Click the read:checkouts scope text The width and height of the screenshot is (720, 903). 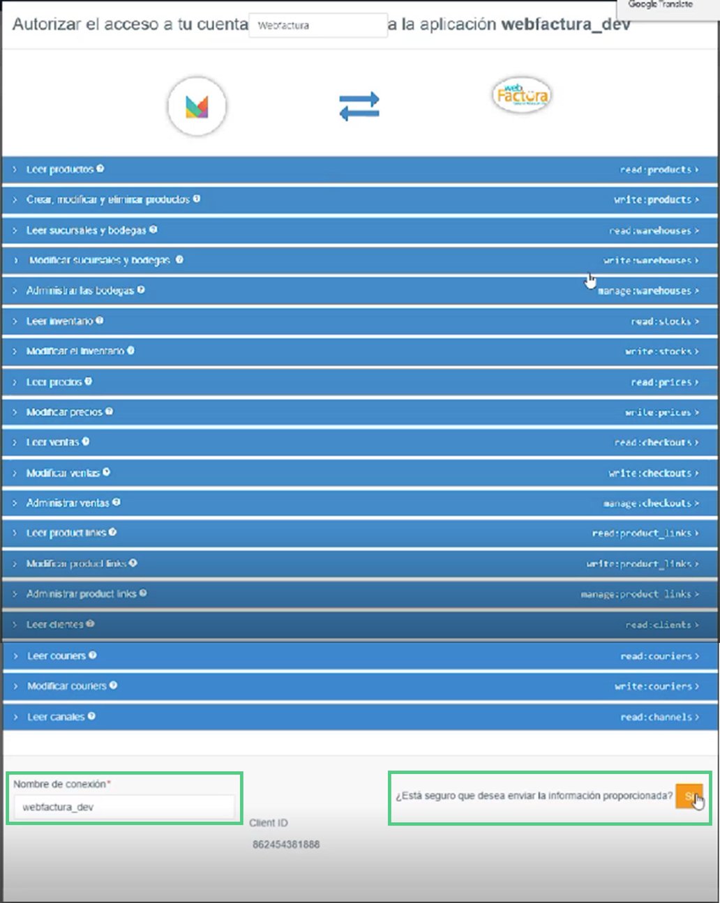click(x=653, y=442)
